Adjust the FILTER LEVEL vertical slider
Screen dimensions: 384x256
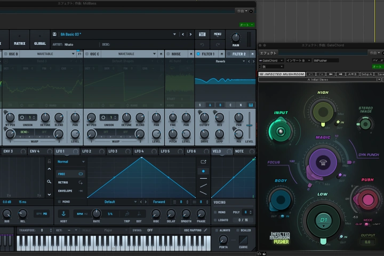coord(249,125)
